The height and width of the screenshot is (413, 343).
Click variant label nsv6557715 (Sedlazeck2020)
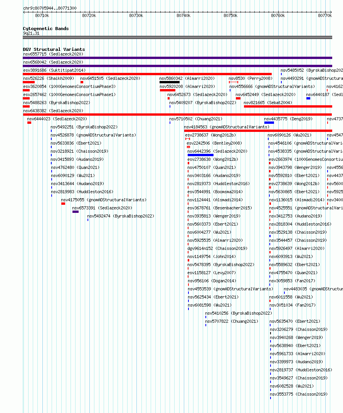pyautogui.click(x=53, y=54)
